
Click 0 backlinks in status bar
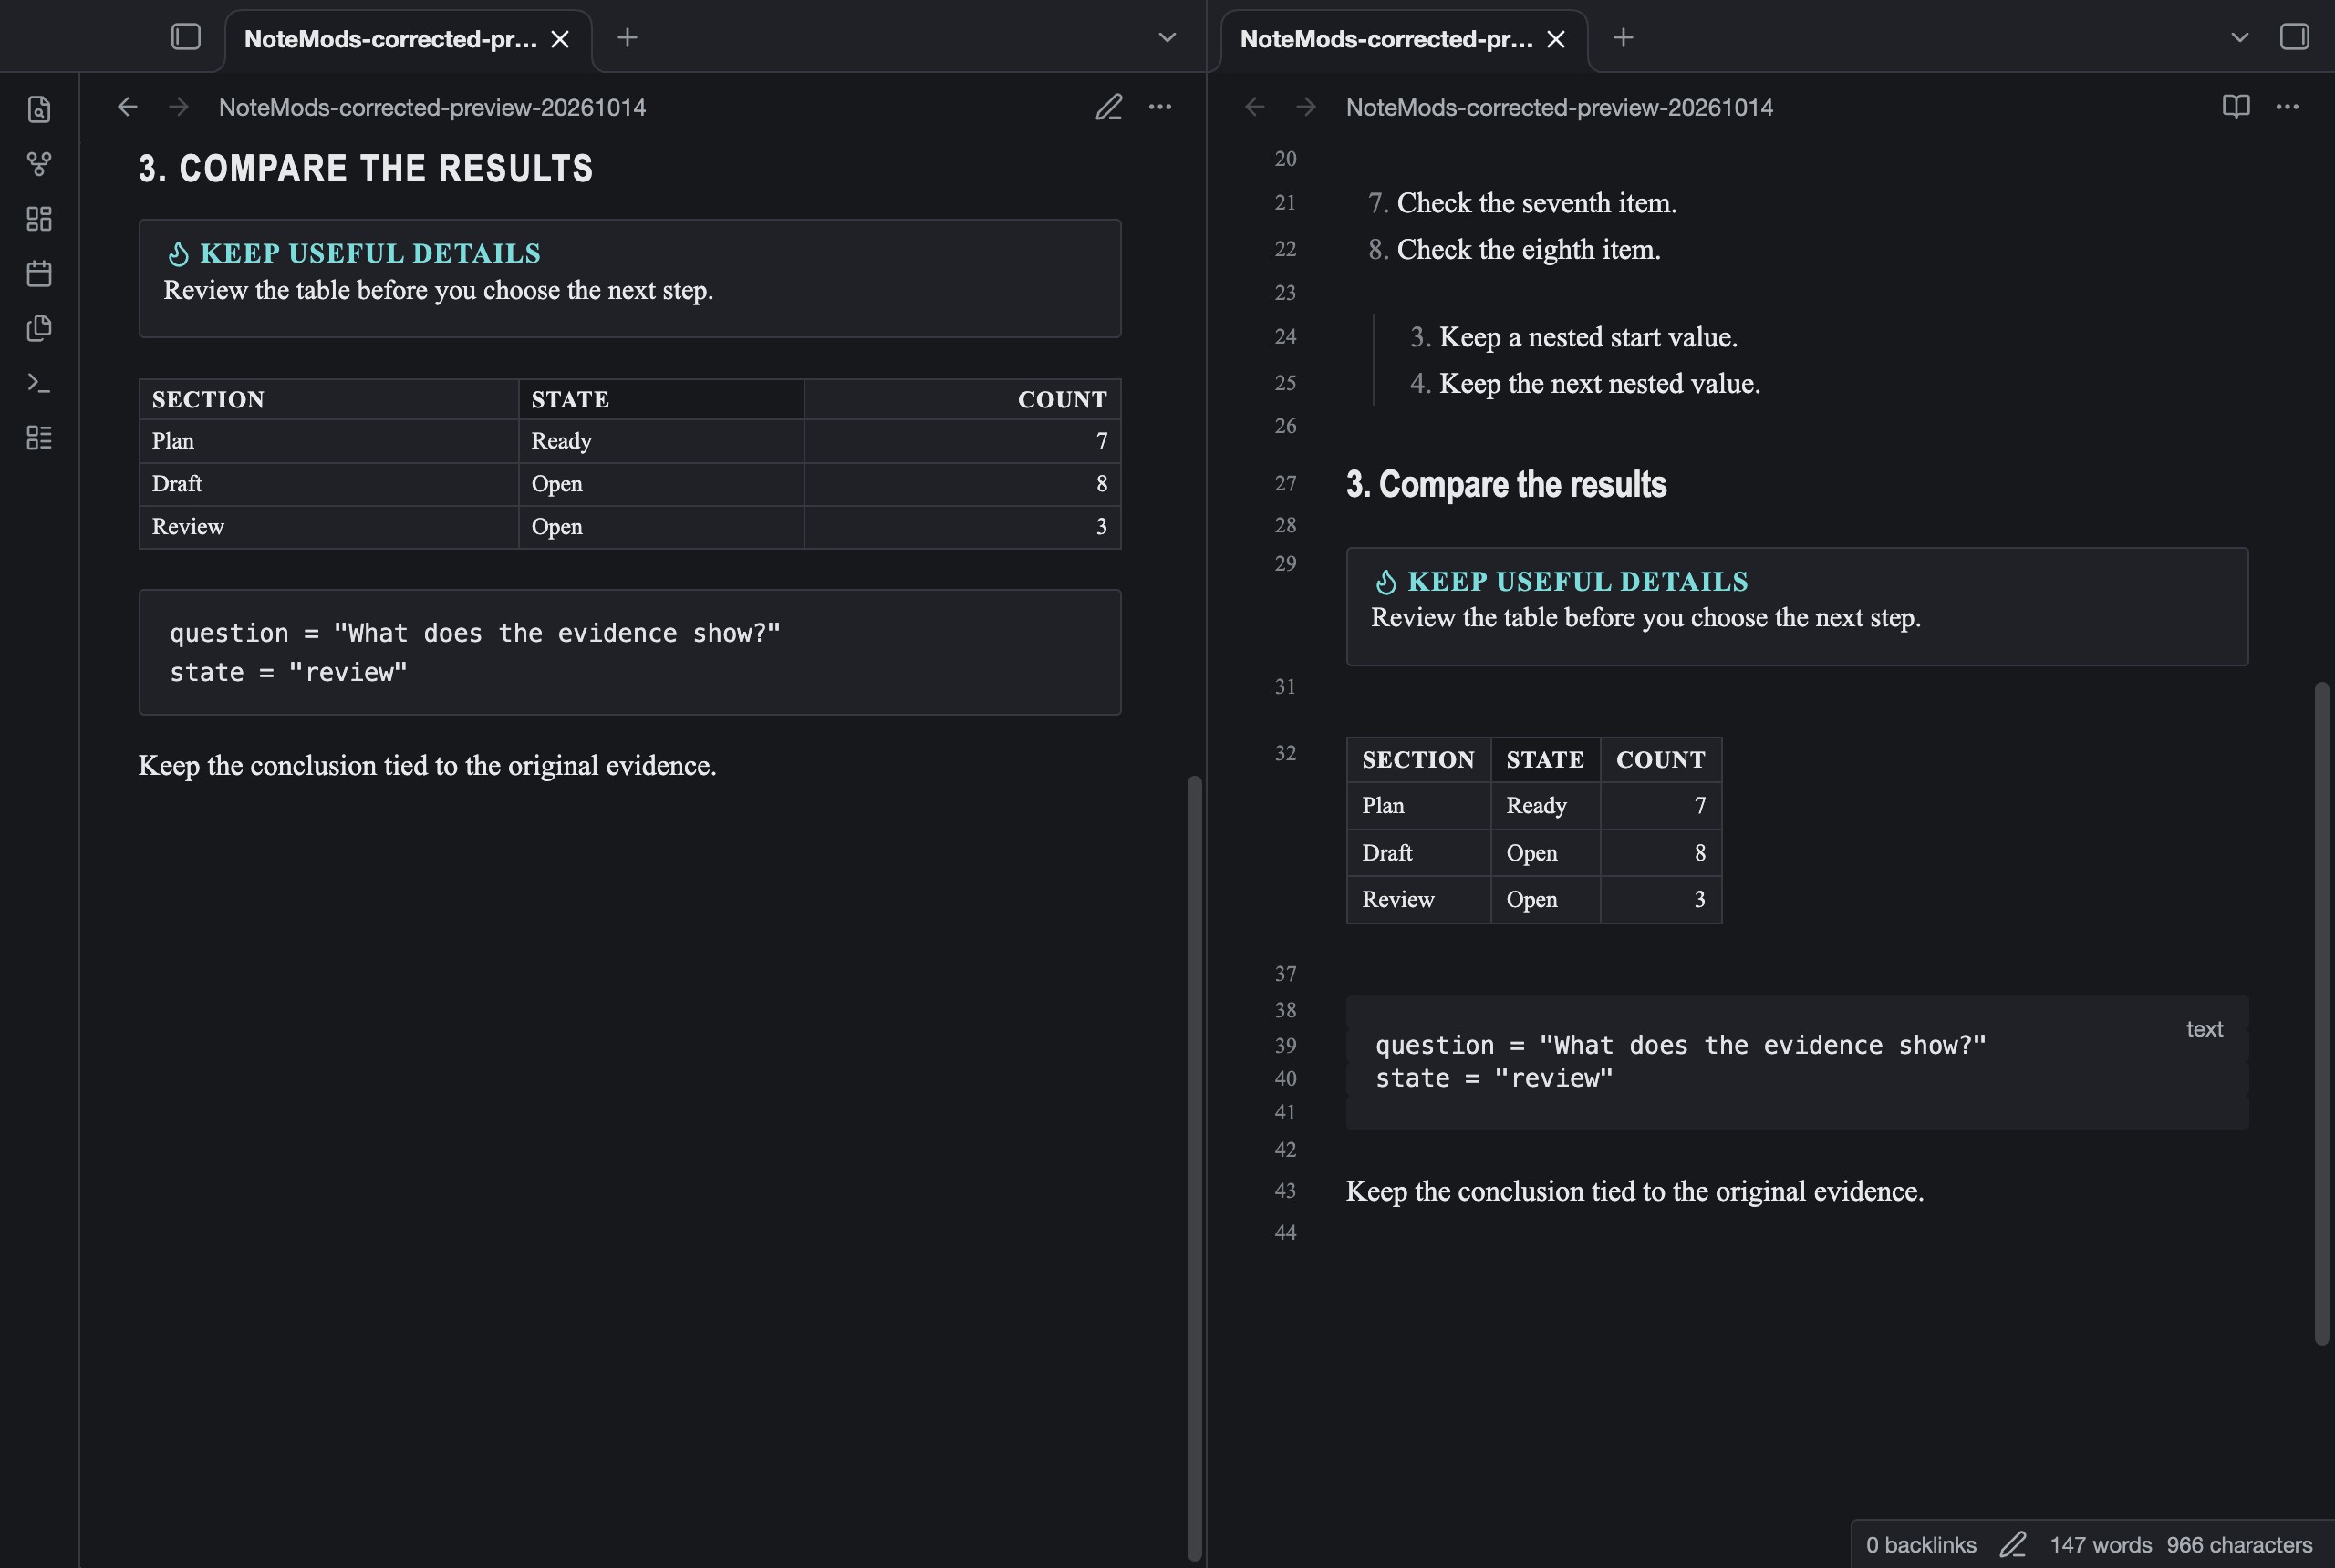tap(1921, 1545)
